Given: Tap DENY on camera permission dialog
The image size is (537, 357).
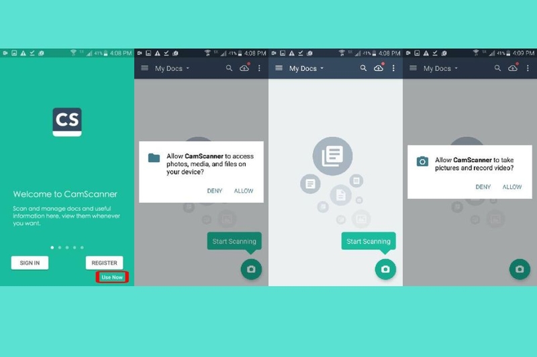Looking at the screenshot, I should point(483,187).
